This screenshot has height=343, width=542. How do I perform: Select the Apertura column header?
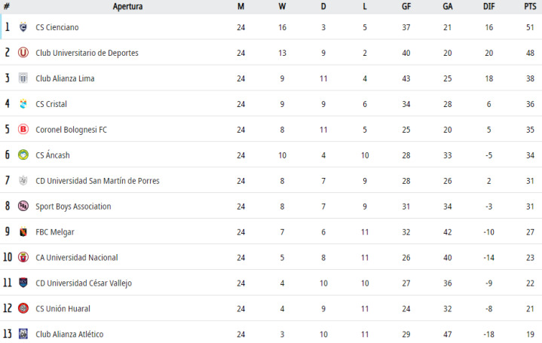tap(127, 7)
